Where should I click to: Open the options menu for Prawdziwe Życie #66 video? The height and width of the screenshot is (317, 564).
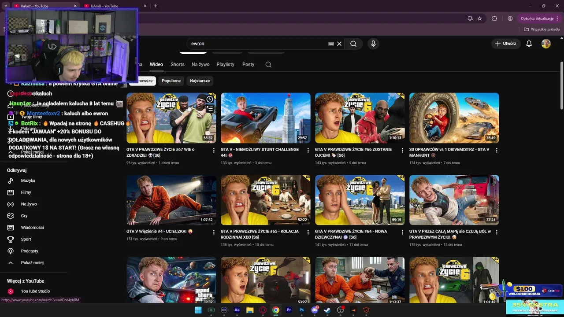(x=402, y=150)
